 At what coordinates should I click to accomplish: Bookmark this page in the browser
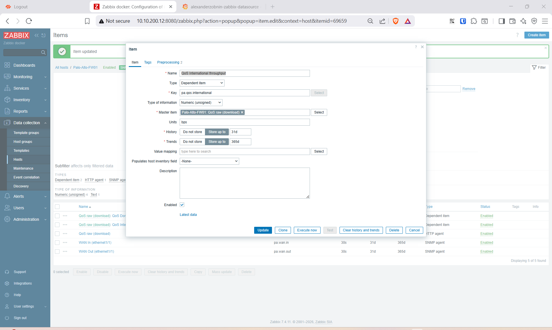87,21
